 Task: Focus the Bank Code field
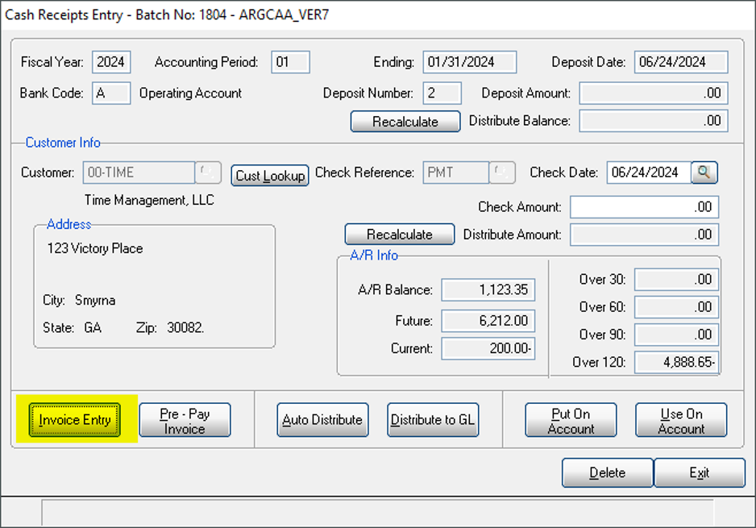(111, 93)
